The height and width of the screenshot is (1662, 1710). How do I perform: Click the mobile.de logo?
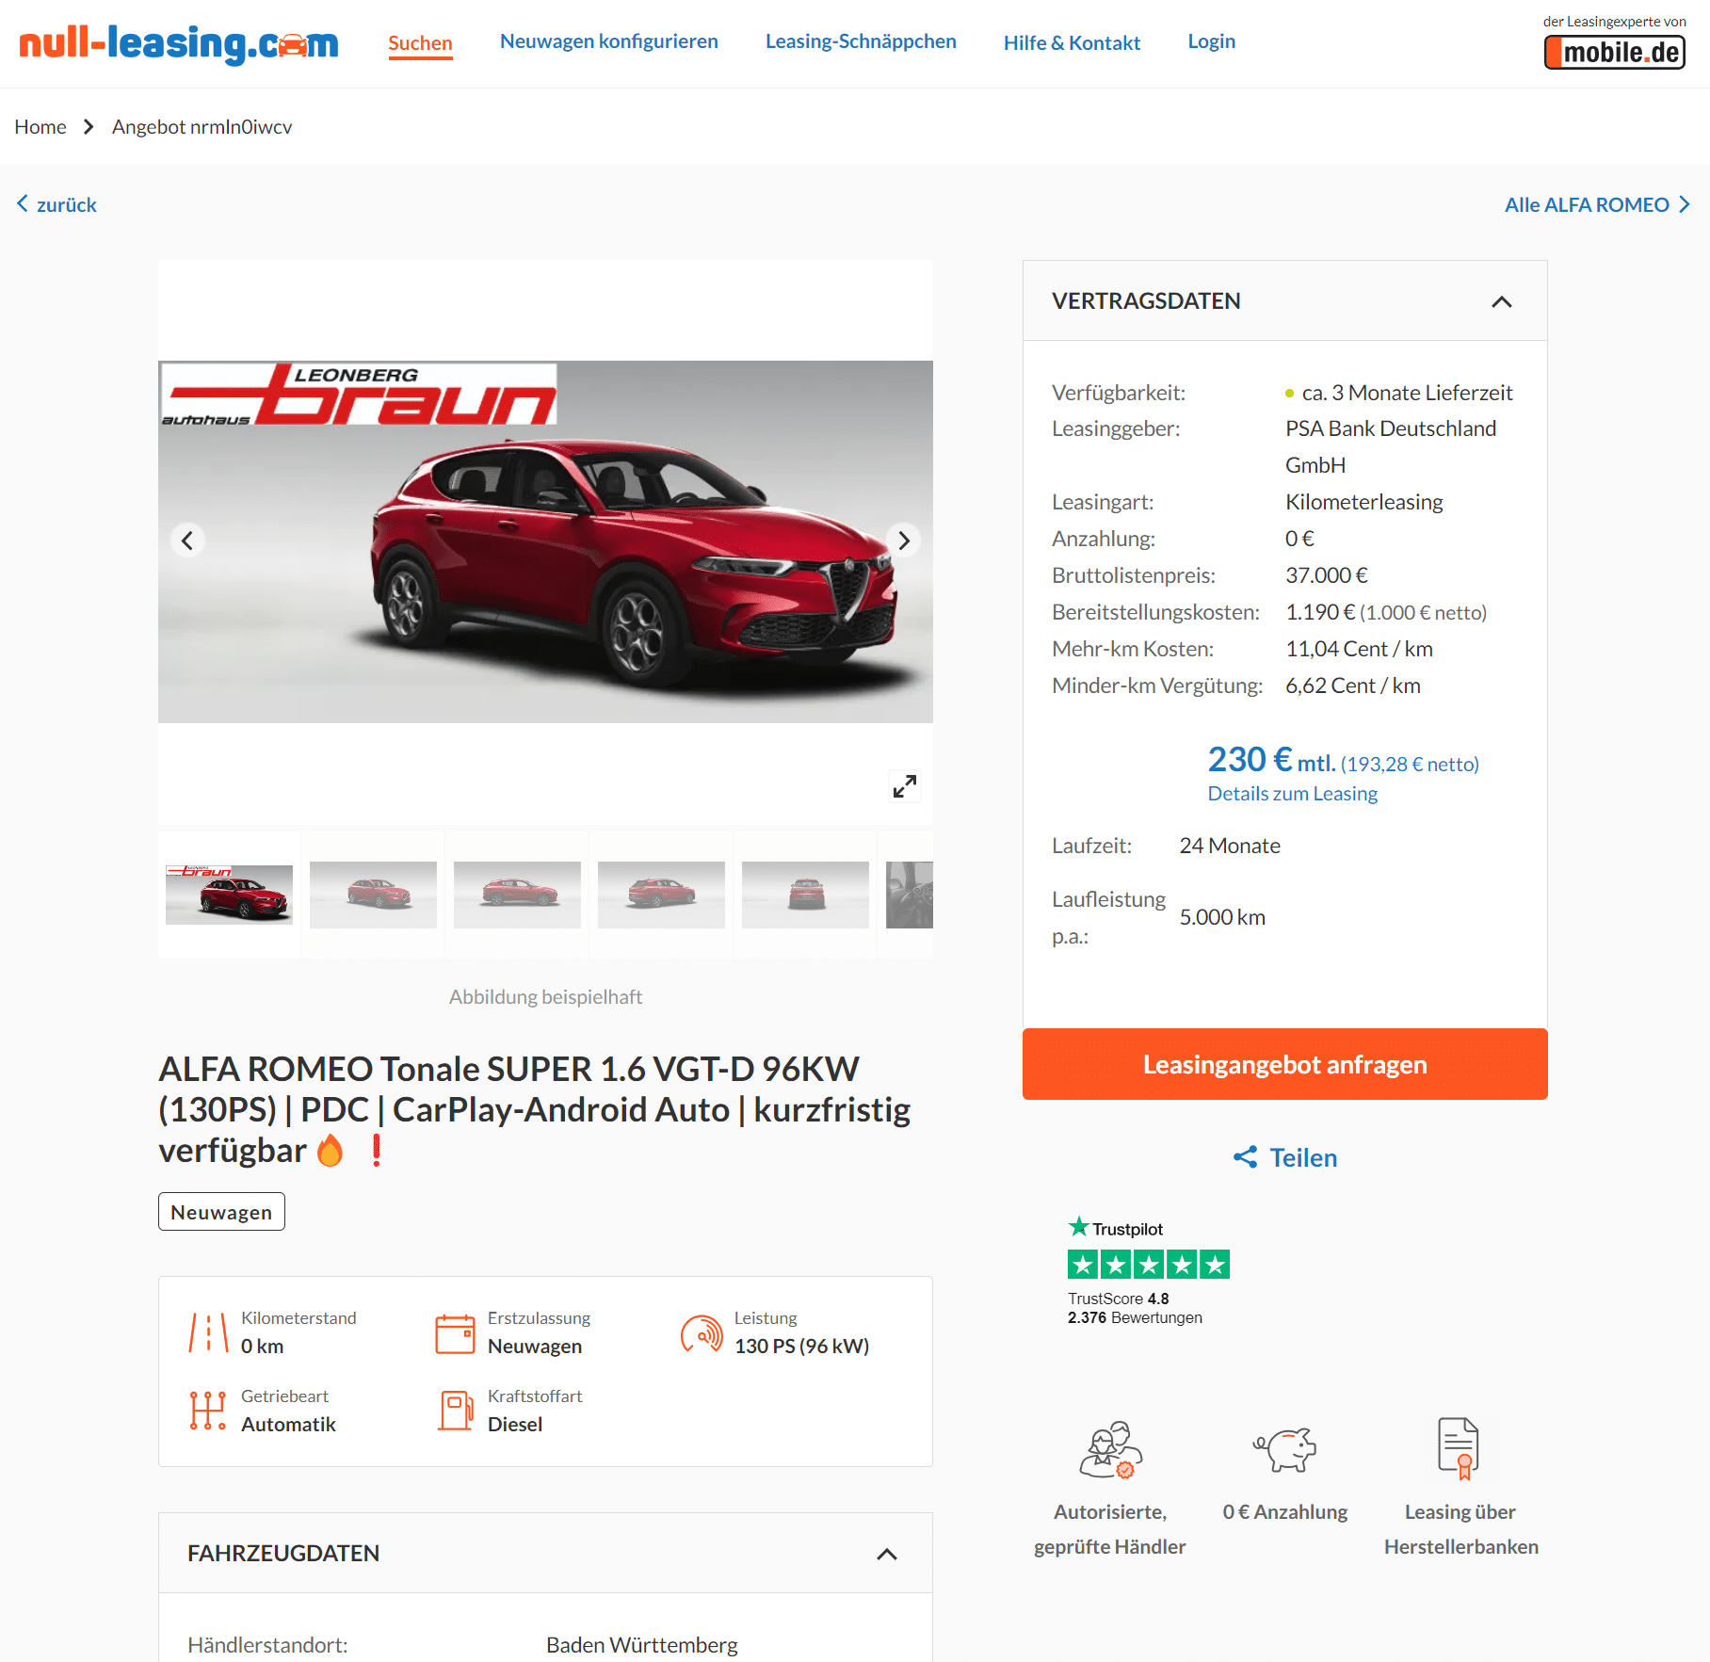pos(1614,52)
